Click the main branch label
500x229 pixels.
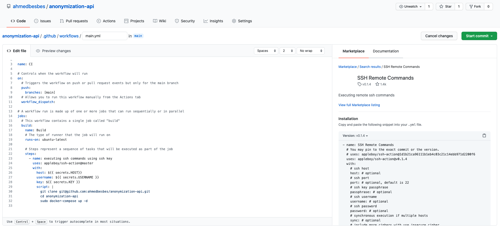[x=138, y=36]
